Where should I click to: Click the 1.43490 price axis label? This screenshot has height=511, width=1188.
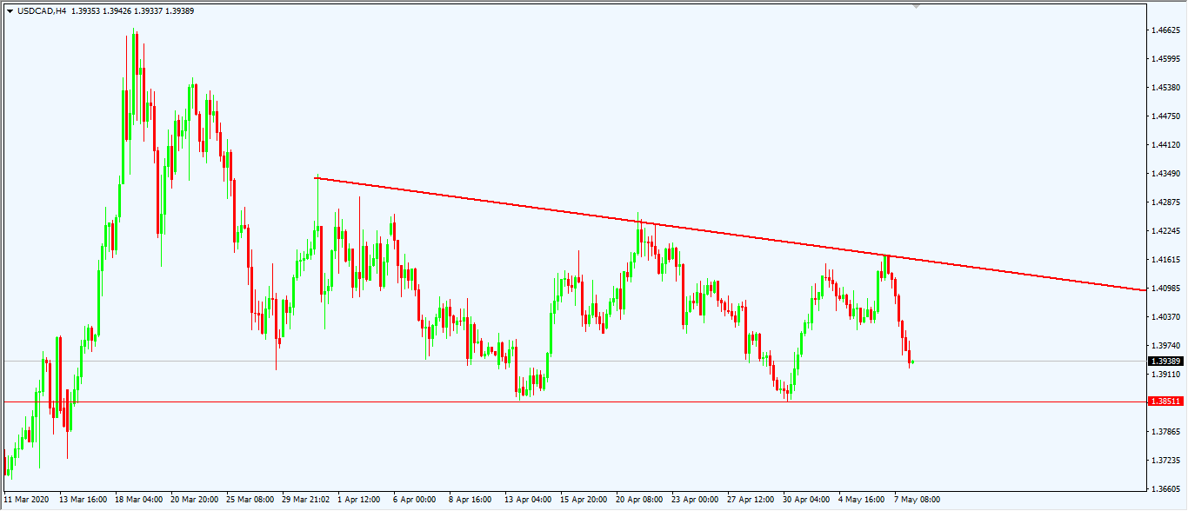tap(1165, 174)
